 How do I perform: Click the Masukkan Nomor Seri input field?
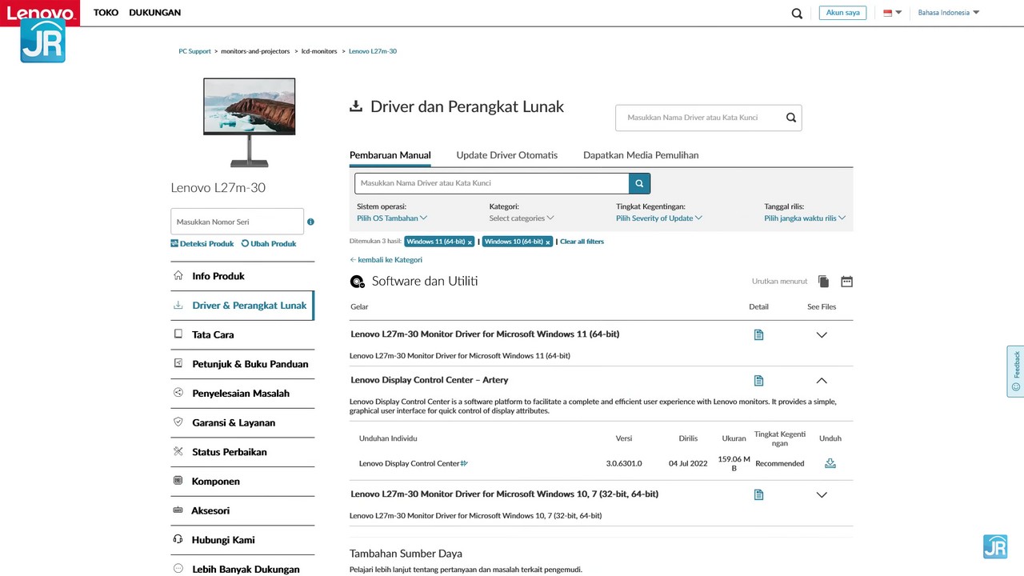[x=237, y=222]
